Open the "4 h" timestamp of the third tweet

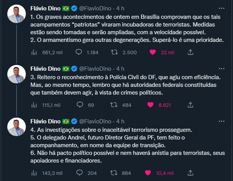[x=121, y=121]
